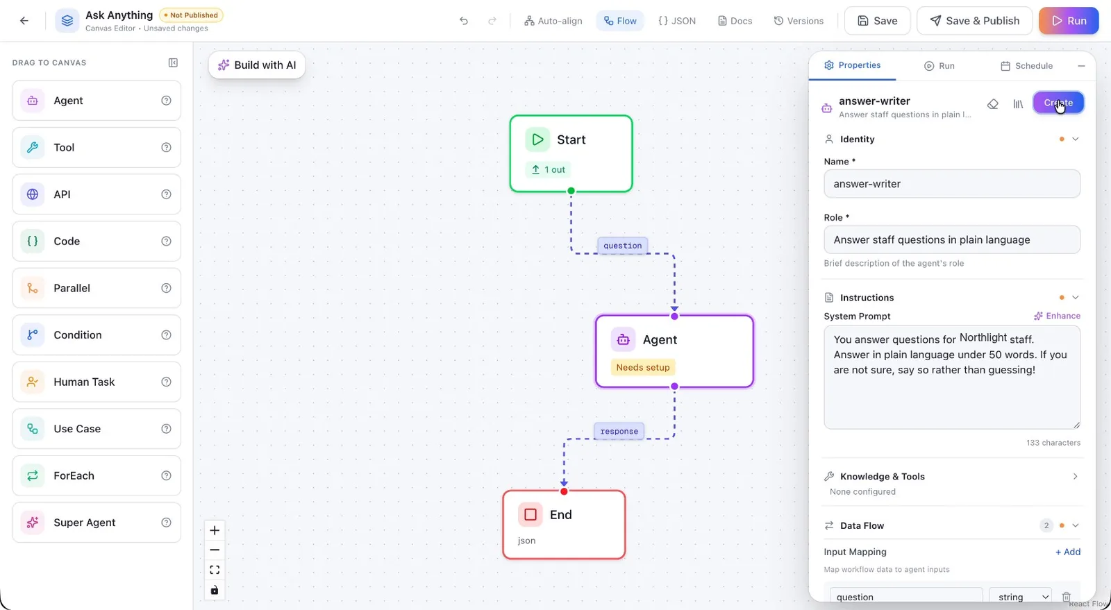Open Versions history
The width and height of the screenshot is (1111, 610).
pos(799,21)
